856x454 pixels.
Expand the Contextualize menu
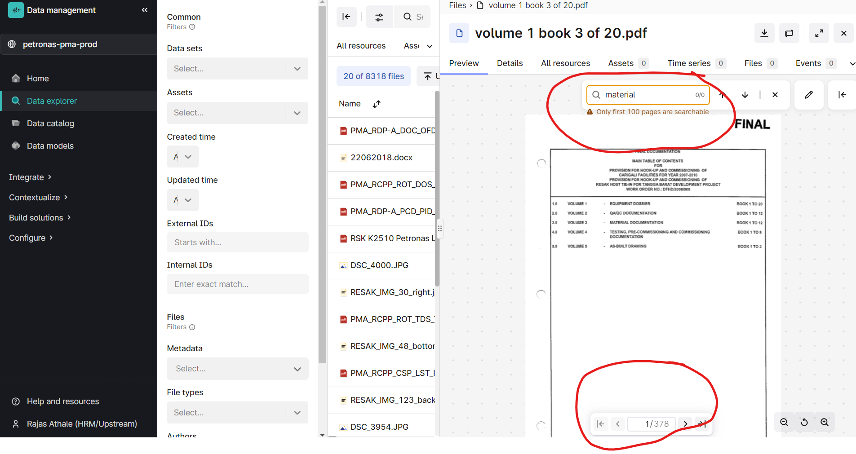(x=38, y=198)
